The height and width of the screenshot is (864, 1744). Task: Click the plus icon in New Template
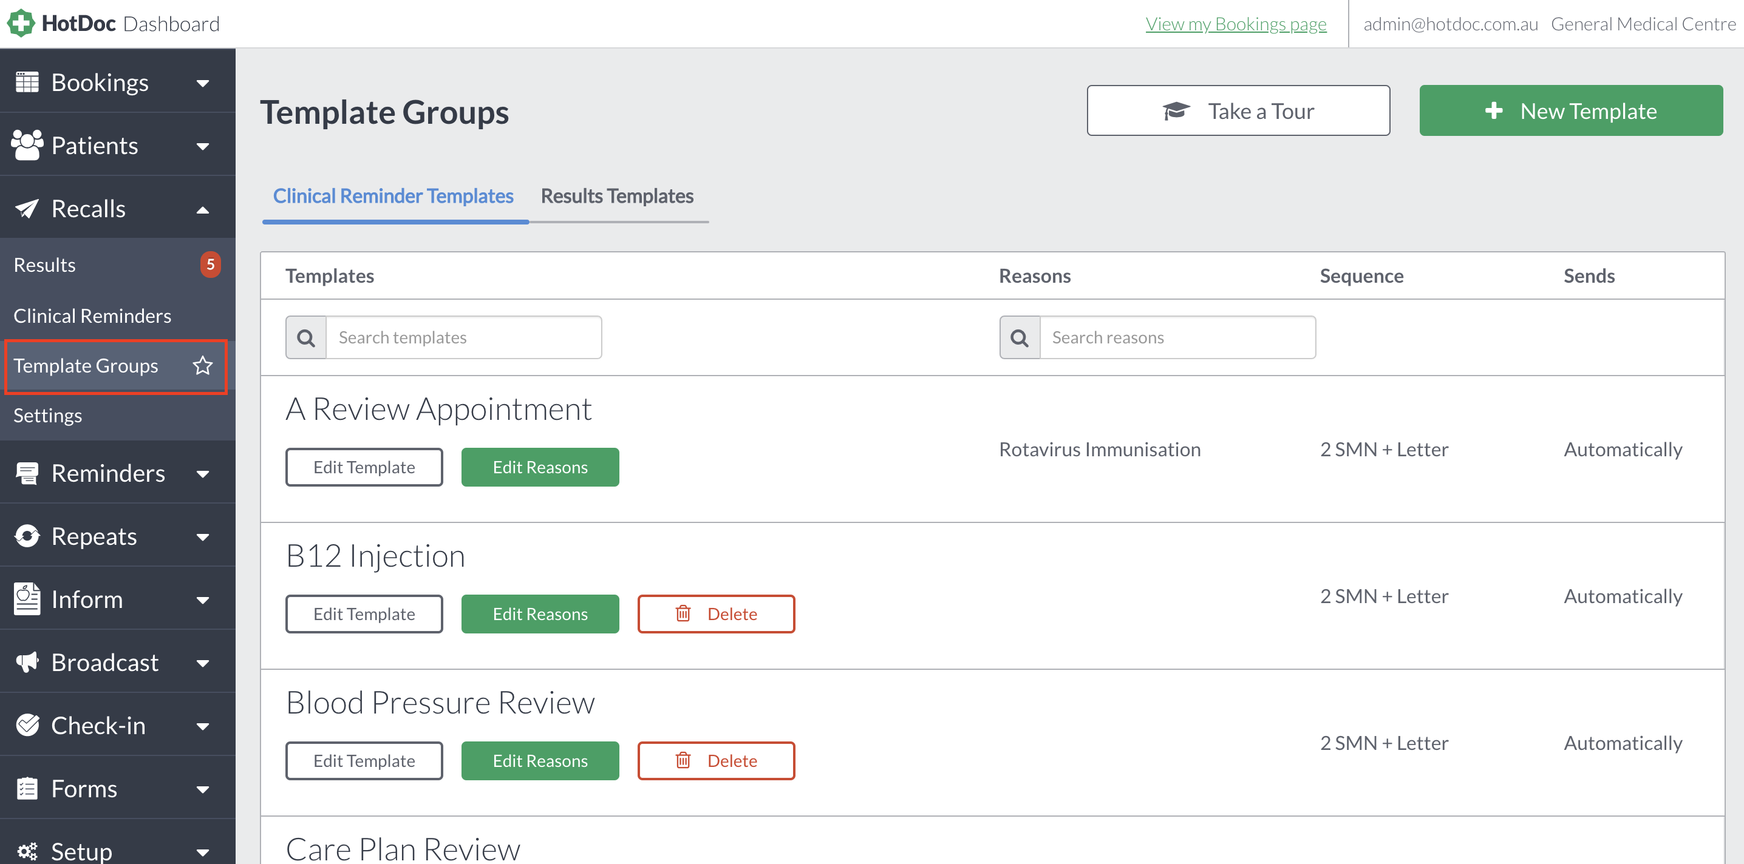click(1493, 110)
